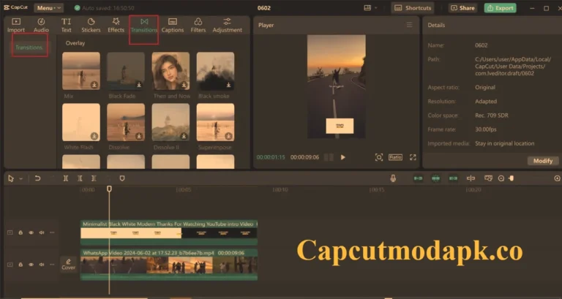The image size is (562, 299).
Task: Open the Menu dropdown
Action: pos(48,8)
